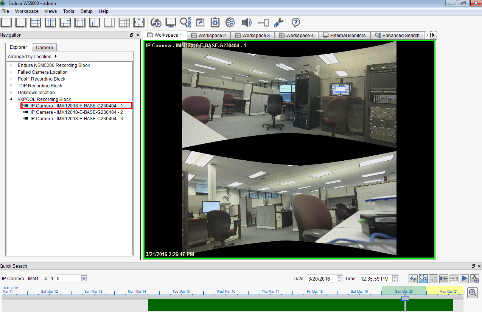
Task: Click the help question mark icon
Action: pos(296,23)
